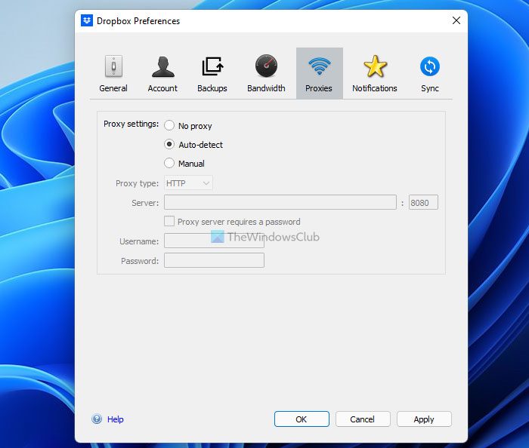Screen dimensions: 529x448
Task: Click the Cancel button
Action: [x=362, y=419]
